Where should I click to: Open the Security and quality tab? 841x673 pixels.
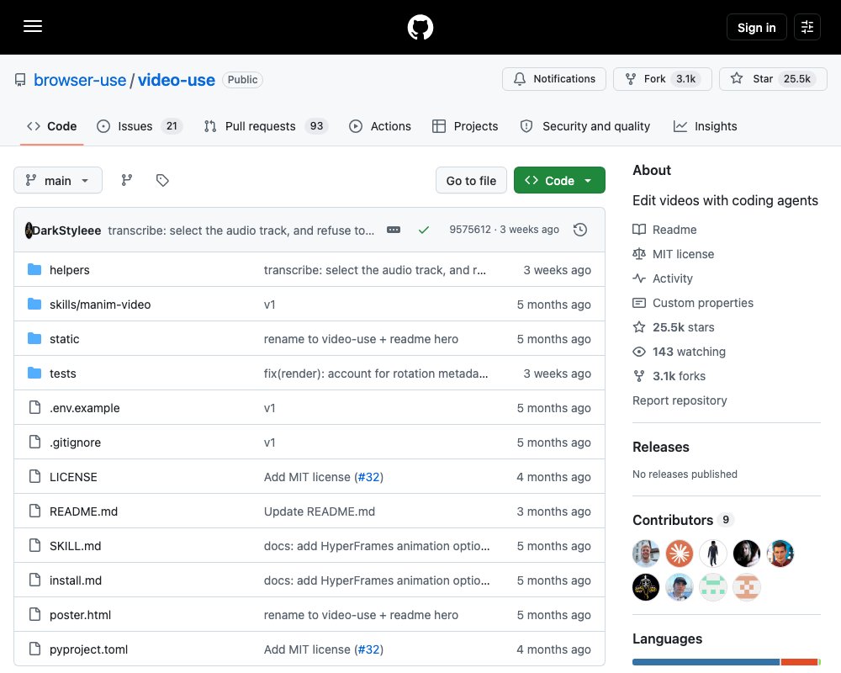pos(585,126)
